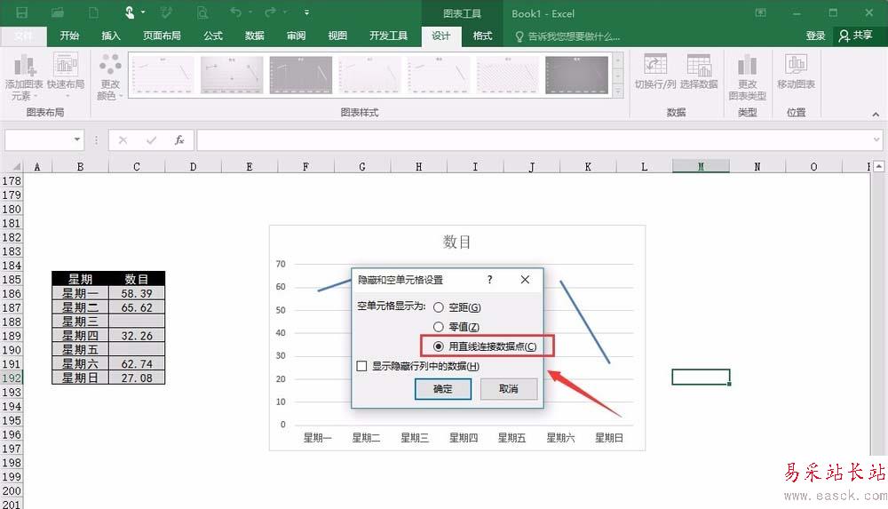Click the 取消 (Cancel) button
The image size is (888, 509).
click(x=509, y=389)
